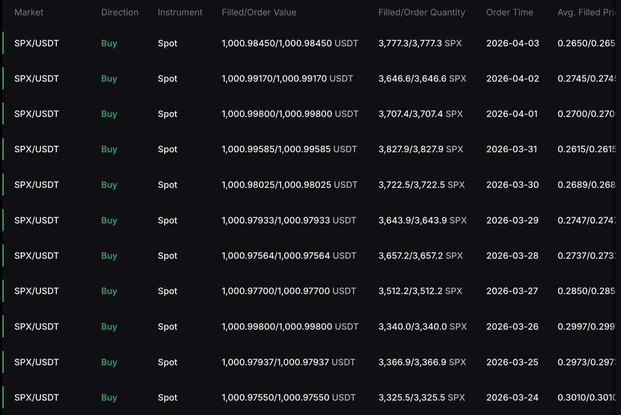Click quantity 3,325.5/3,325.5 SPX
The image size is (621, 415).
(422, 397)
